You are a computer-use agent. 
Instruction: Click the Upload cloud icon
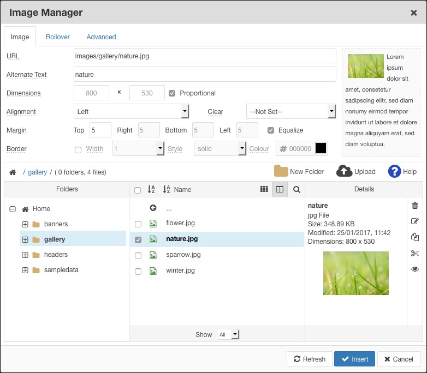click(344, 171)
